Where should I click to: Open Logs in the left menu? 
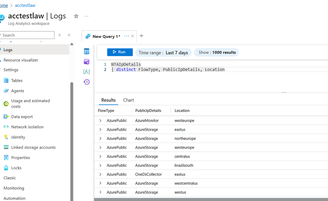pos(35,50)
